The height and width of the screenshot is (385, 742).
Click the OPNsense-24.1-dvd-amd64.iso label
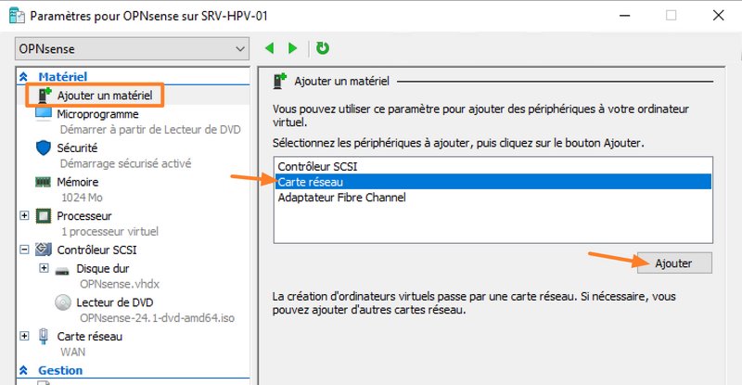click(157, 318)
